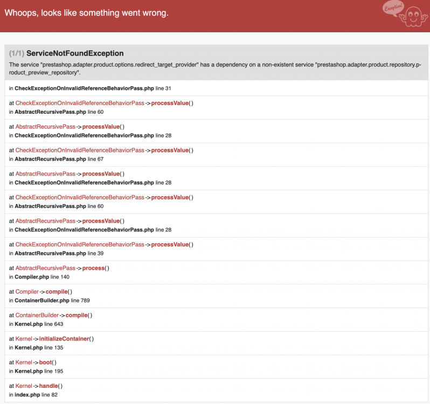Image resolution: width=430 pixels, height=404 pixels.
Task: Click the Compiler class link
Action: [x=27, y=291]
